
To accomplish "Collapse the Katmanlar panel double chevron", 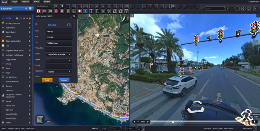I will [26, 8].
